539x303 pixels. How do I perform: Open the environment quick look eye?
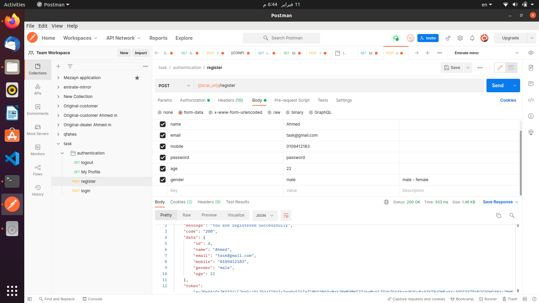tap(531, 53)
